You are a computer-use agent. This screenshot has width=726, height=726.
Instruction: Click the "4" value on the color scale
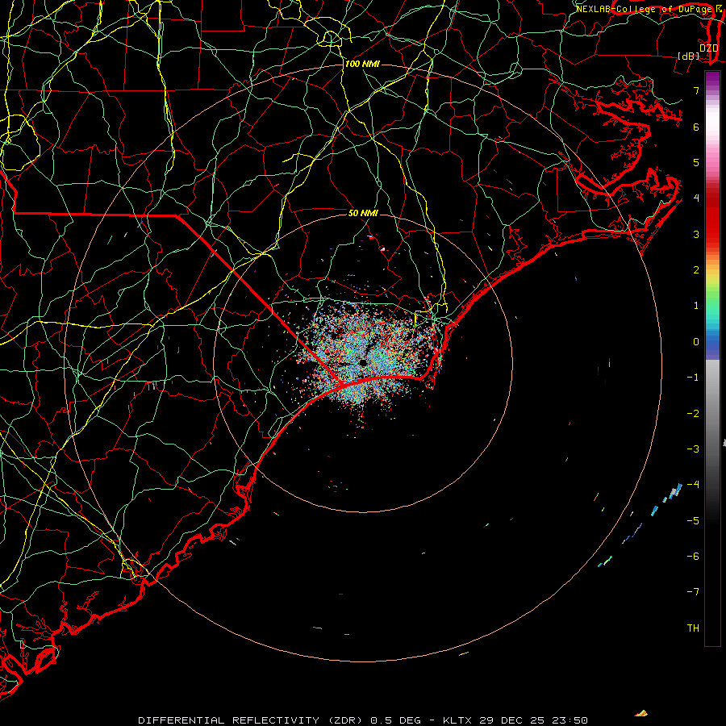[x=696, y=198]
